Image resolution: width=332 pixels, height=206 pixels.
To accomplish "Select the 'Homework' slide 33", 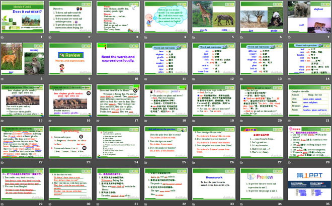I will tap(212, 182).
